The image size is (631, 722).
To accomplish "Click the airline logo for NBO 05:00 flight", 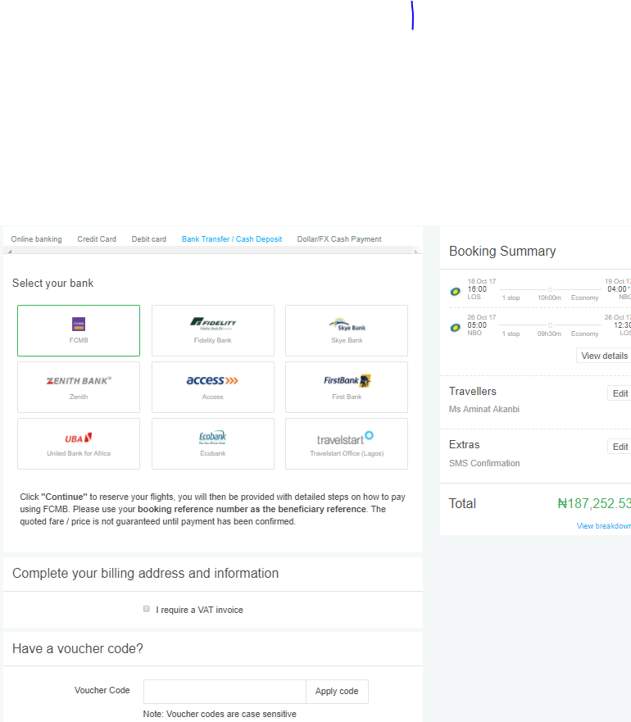I will (455, 327).
